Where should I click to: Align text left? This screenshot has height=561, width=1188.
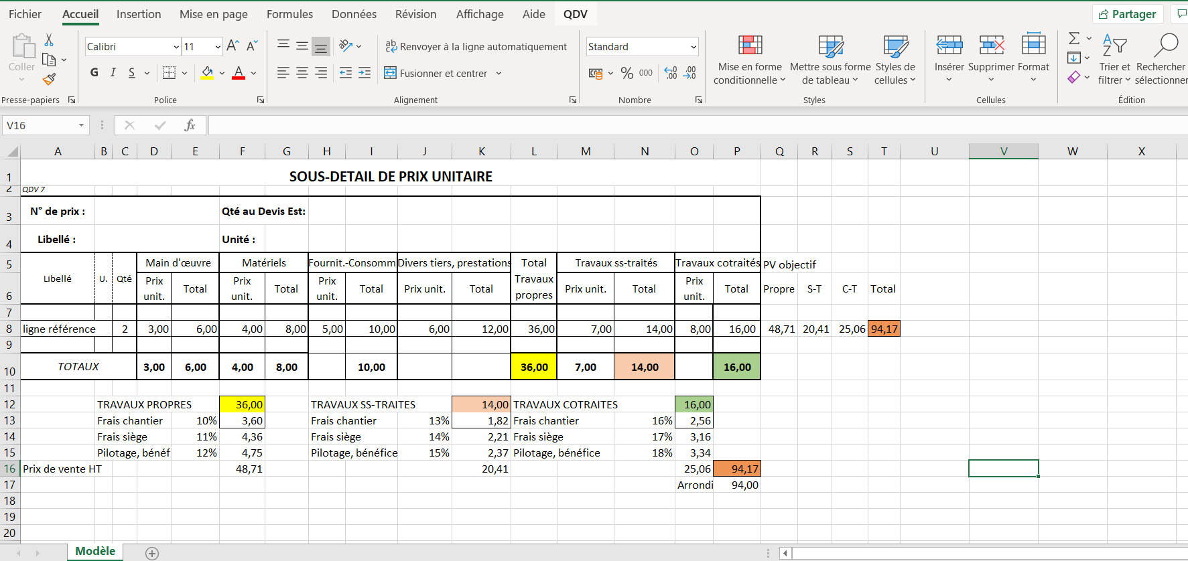283,72
